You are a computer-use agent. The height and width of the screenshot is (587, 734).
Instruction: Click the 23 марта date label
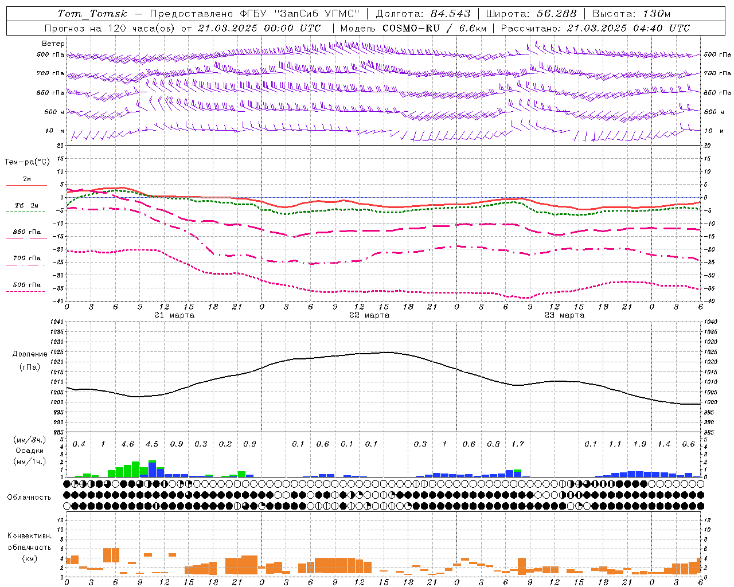click(564, 315)
